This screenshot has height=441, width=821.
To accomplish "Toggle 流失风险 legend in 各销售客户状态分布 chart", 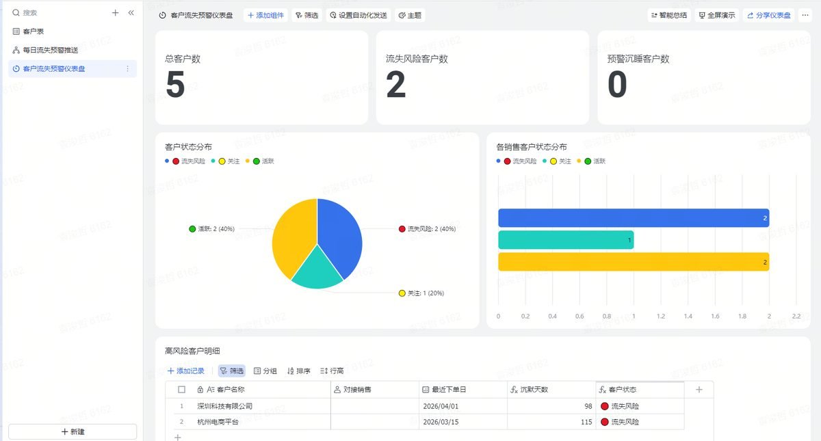I will (x=517, y=161).
